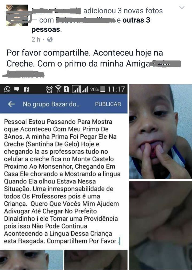This screenshot has height=270, width=192.
Task: Open the close-up mouth photo at right
Action: coord(160,225)
